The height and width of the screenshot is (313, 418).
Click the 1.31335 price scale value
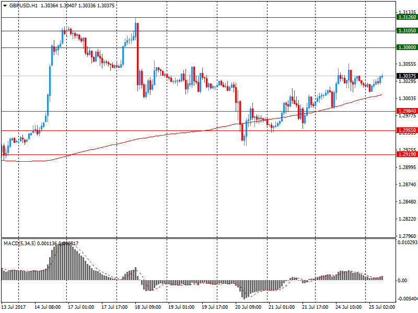(x=408, y=12)
